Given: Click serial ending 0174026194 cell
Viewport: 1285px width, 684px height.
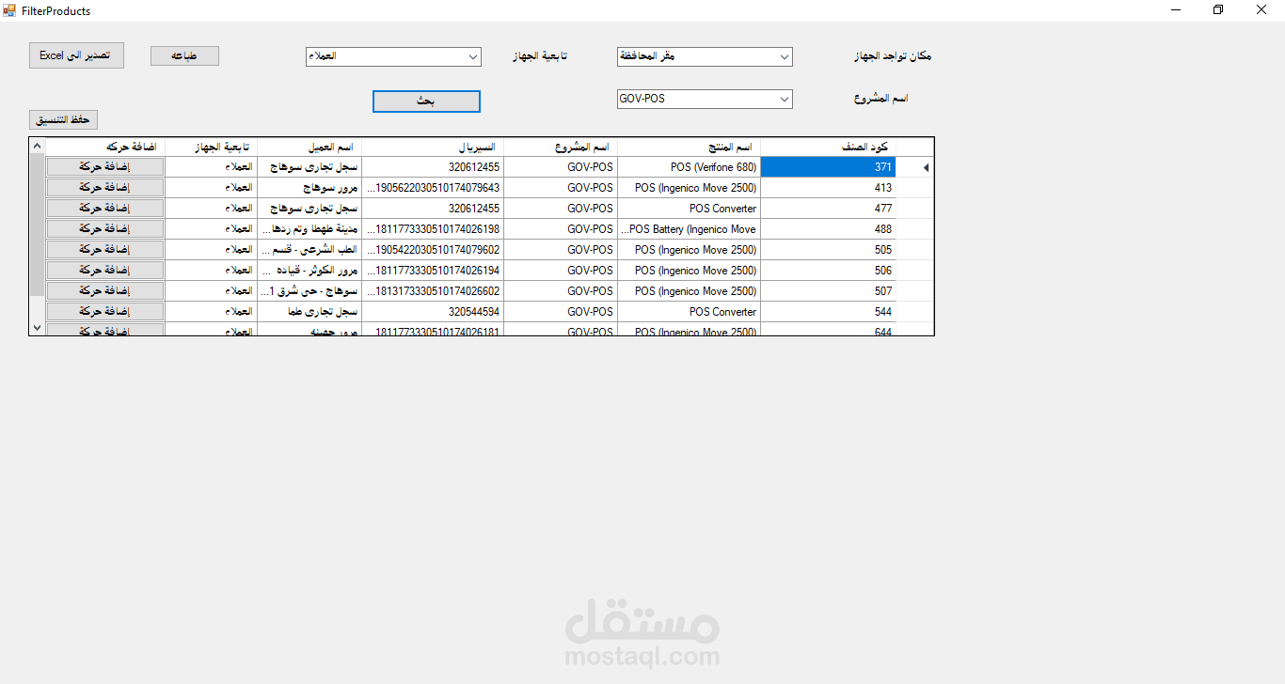Looking at the screenshot, I should [433, 271].
